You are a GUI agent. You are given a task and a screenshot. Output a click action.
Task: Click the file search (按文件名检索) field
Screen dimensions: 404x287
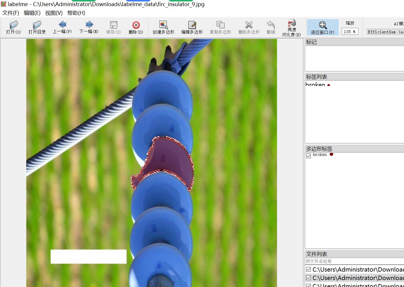pyautogui.click(x=354, y=261)
